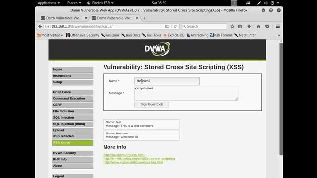Screen dimensions: 317x178
Task: Open a new tab with plus button
Action: [145, 18]
